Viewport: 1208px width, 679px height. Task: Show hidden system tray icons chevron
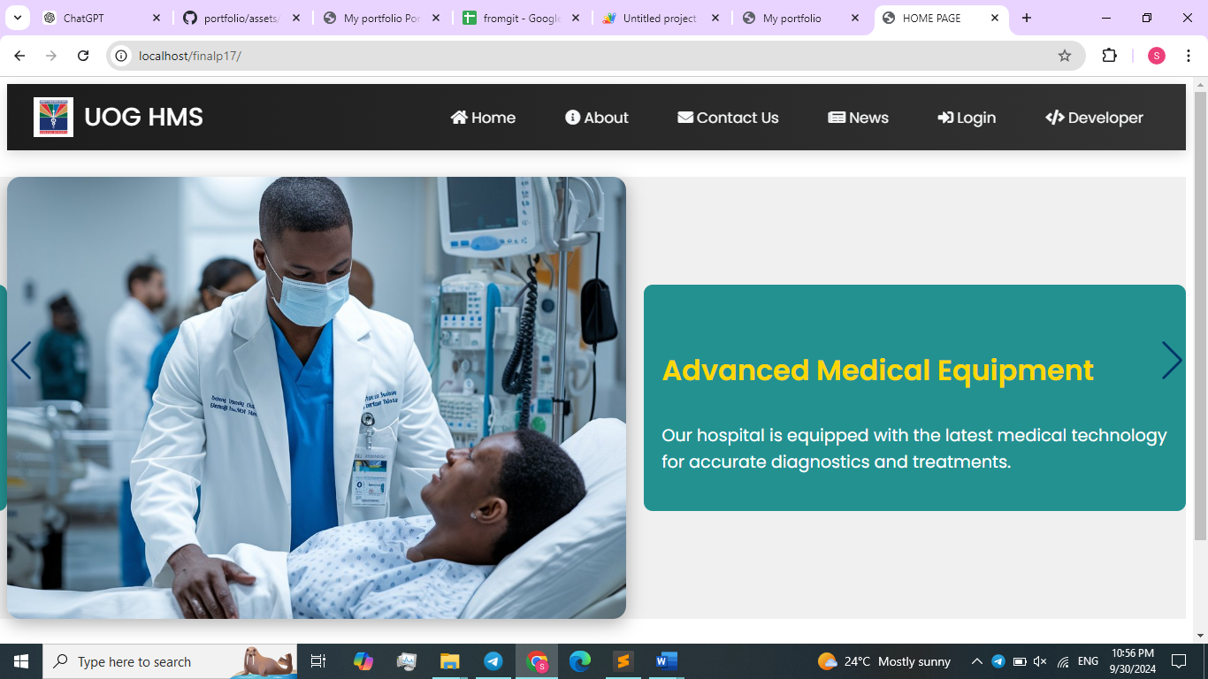[x=977, y=661]
